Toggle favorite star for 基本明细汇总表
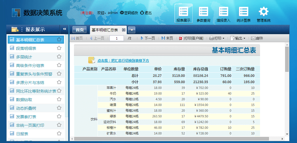 59,40
